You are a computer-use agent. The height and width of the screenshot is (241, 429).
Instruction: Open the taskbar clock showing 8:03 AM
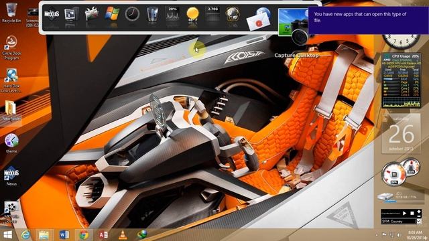click(416, 235)
